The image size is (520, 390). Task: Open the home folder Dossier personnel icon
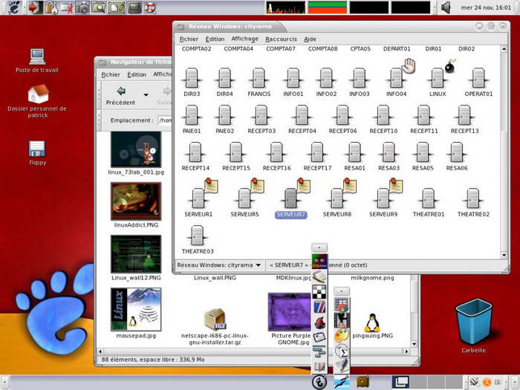point(37,94)
